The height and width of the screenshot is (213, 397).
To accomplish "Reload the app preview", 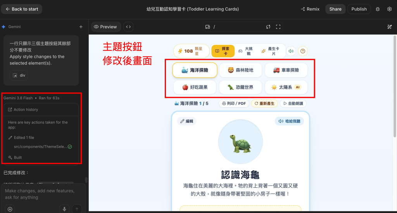I will coord(268,27).
